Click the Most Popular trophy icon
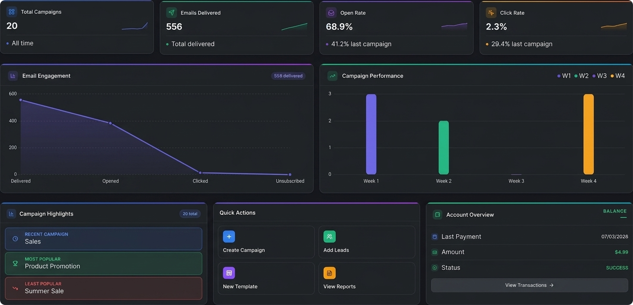 pos(15,263)
